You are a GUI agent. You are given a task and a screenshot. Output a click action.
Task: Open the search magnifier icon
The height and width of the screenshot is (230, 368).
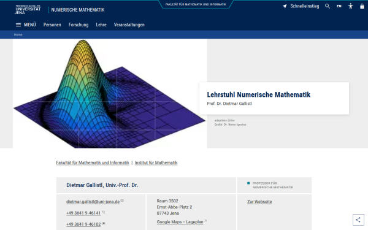point(328,6)
